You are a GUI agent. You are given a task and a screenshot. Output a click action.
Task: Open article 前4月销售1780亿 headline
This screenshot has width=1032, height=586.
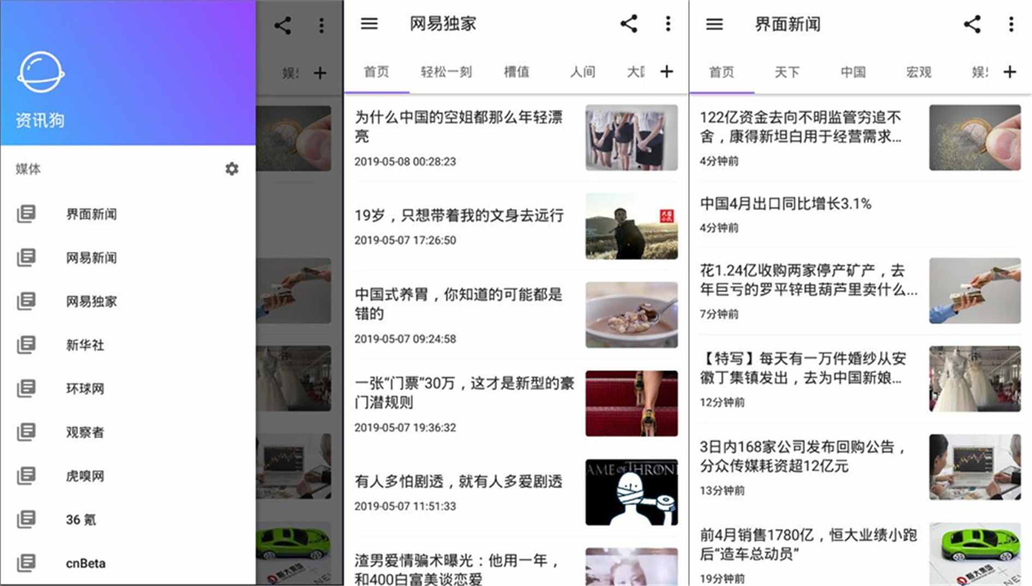(808, 544)
